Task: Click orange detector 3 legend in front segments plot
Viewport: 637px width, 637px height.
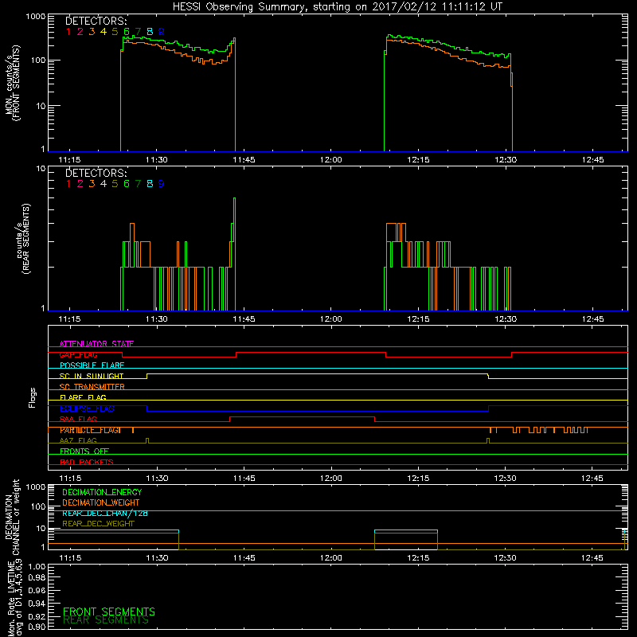Action: pyautogui.click(x=92, y=32)
